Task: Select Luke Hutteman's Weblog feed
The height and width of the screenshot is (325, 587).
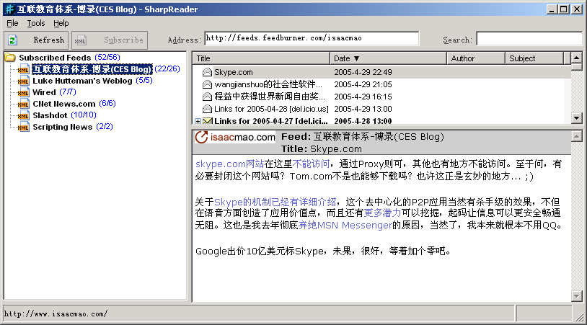Action: (x=82, y=81)
